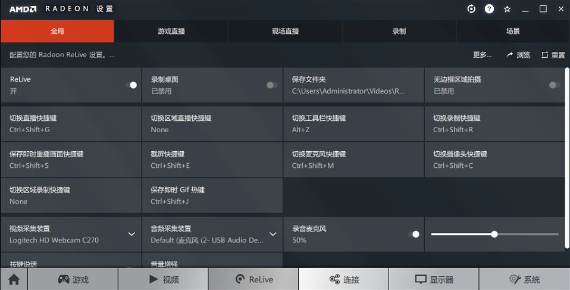Edit the 切换摄像头快捷键 Ctrl+Shift+C hotkey
Image resolution: width=570 pixels, height=290 pixels.
495,160
